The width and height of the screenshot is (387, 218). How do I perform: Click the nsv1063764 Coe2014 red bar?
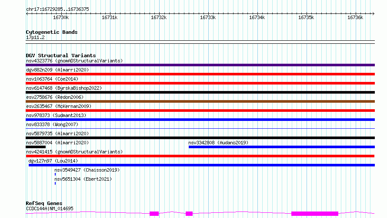(x=200, y=83)
